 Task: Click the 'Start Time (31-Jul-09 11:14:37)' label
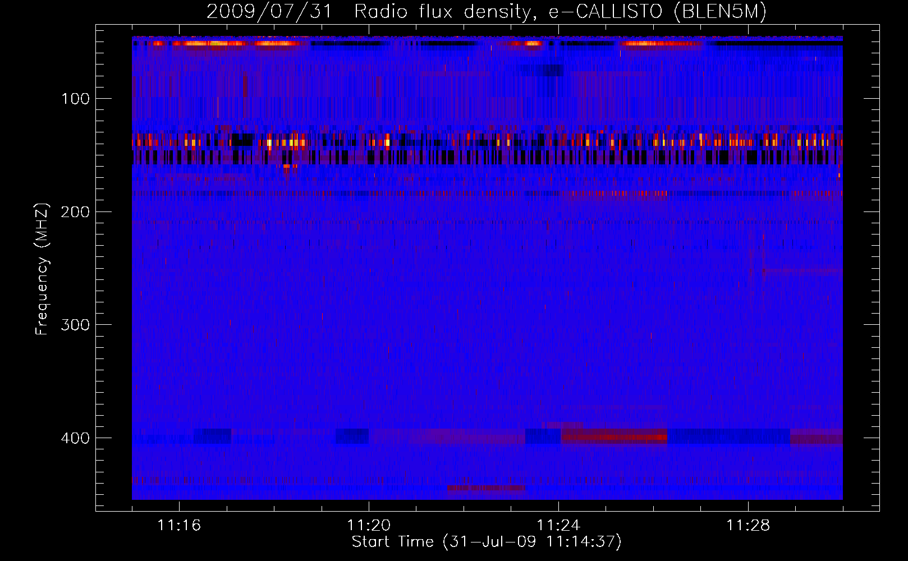pyautogui.click(x=487, y=542)
